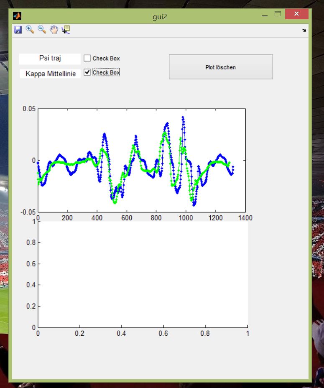Select the Zoom In tool
The image size is (324, 388).
coord(30,29)
